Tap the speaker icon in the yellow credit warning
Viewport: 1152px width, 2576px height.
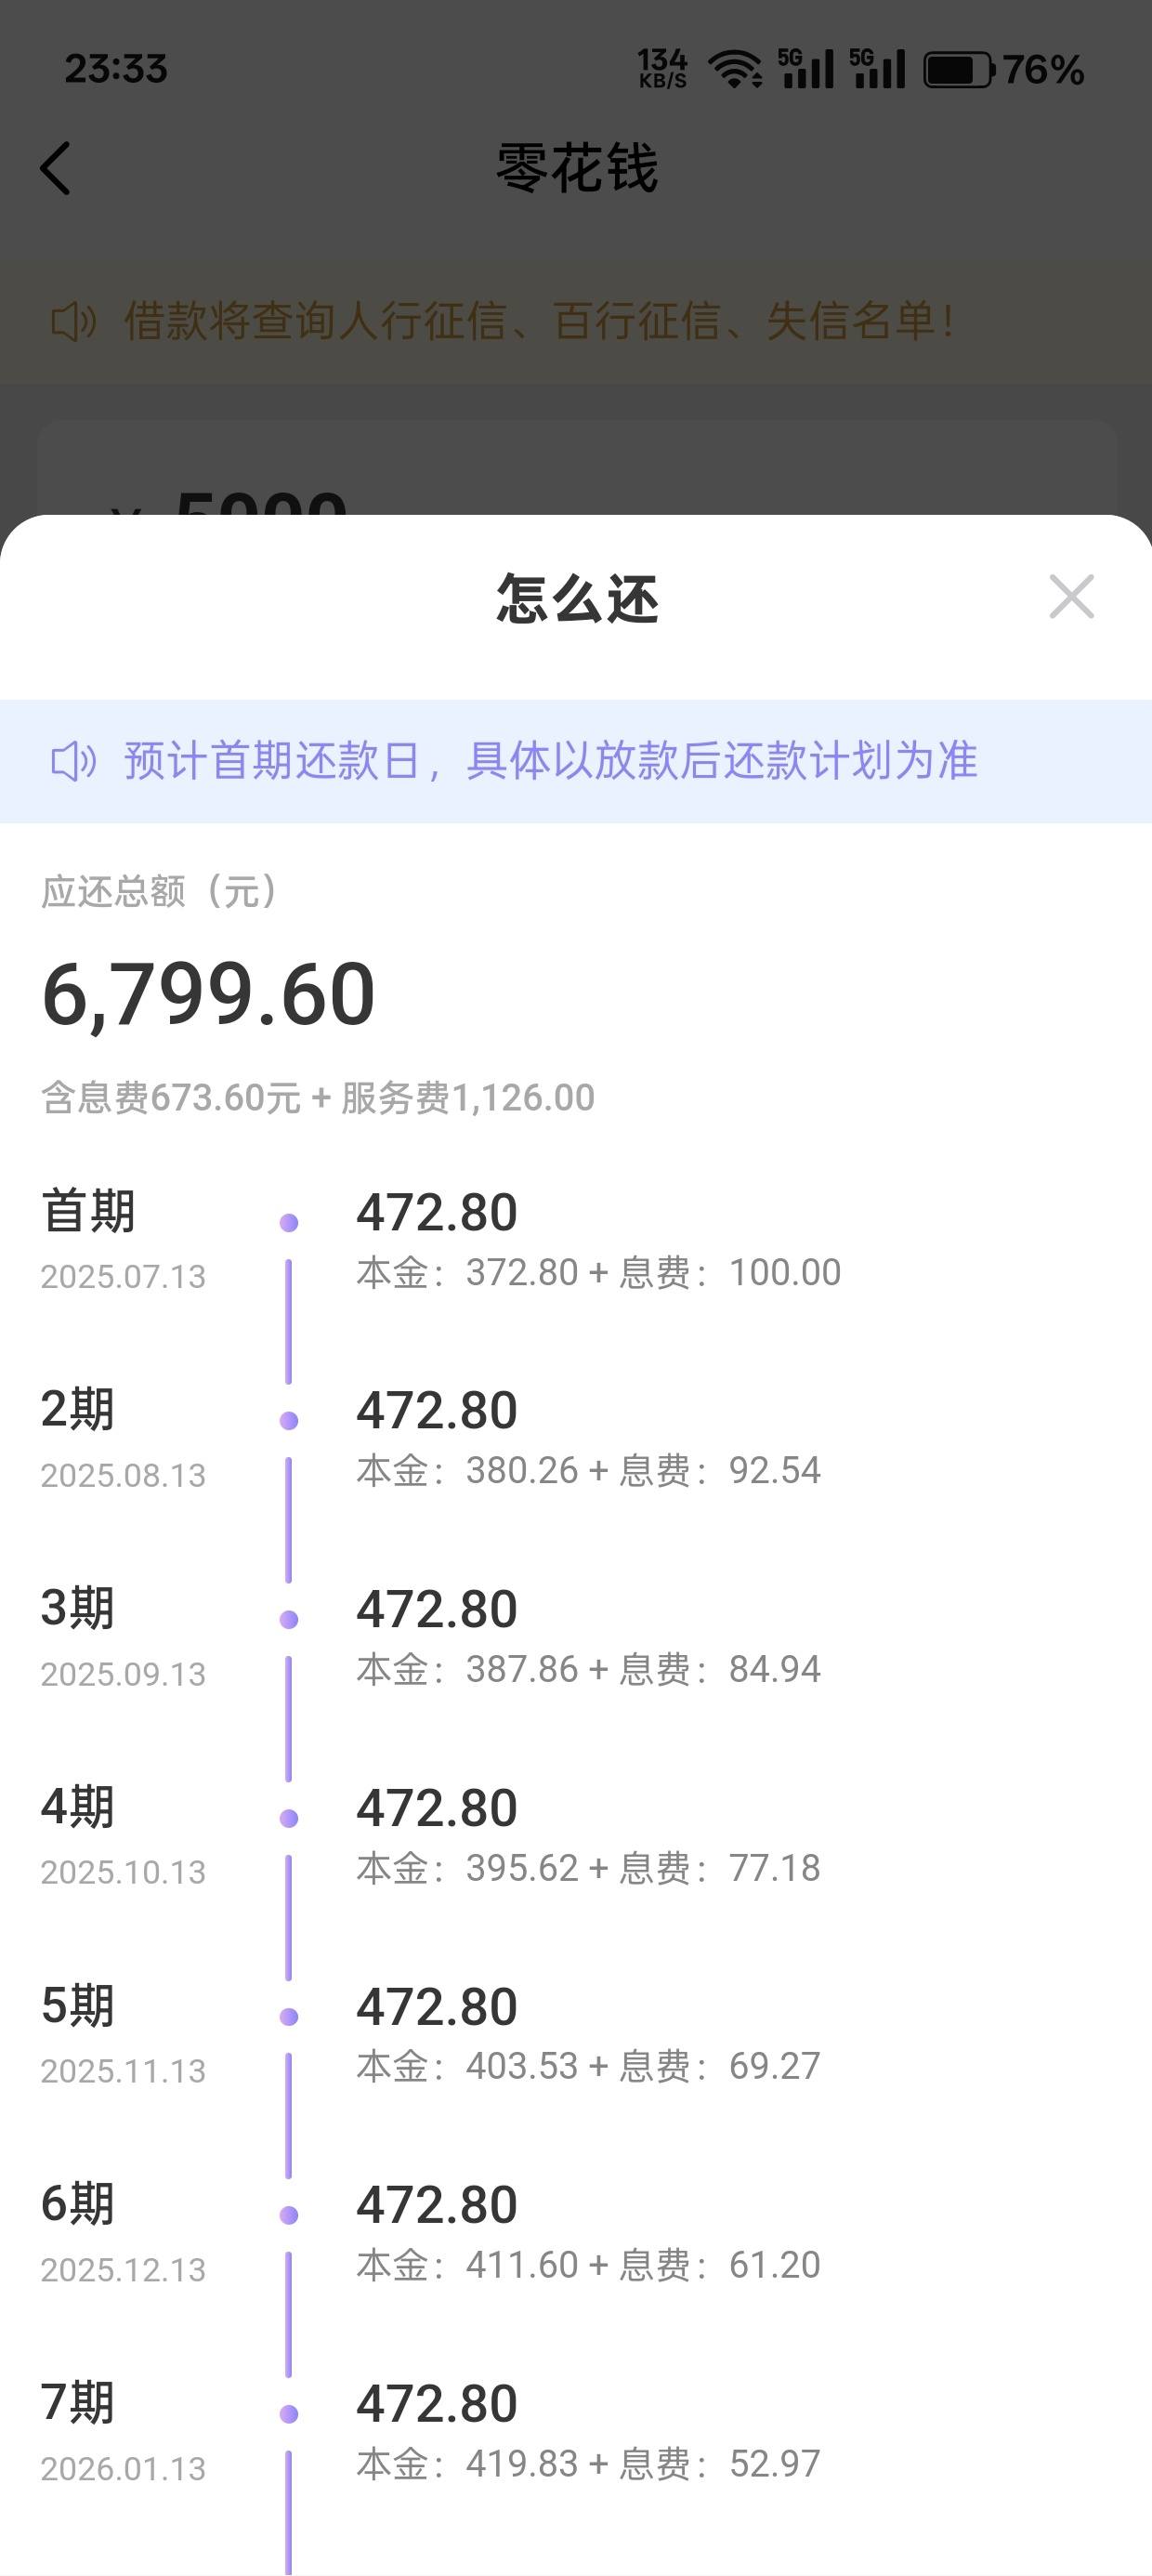click(73, 322)
